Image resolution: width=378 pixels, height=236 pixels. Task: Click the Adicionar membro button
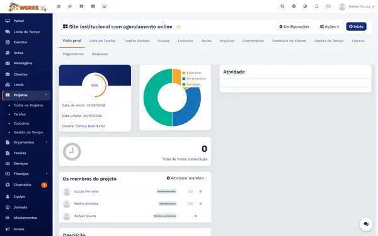pyautogui.click(x=185, y=178)
